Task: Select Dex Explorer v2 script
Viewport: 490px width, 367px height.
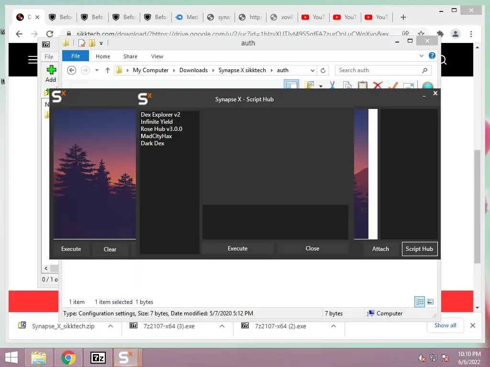Action: click(160, 115)
